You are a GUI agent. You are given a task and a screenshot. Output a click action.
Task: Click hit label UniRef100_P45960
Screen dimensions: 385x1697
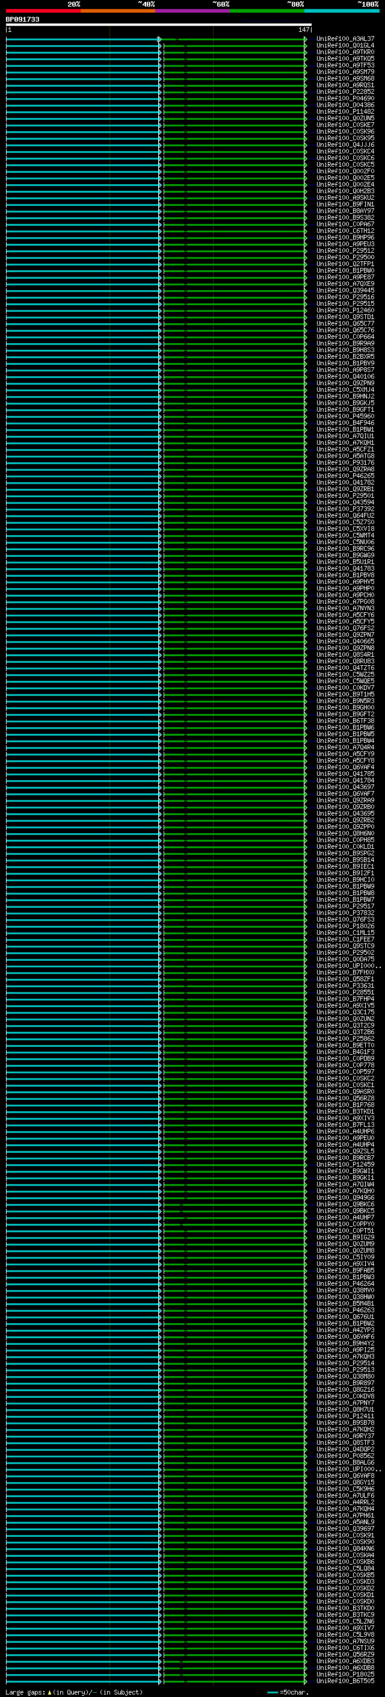click(345, 417)
